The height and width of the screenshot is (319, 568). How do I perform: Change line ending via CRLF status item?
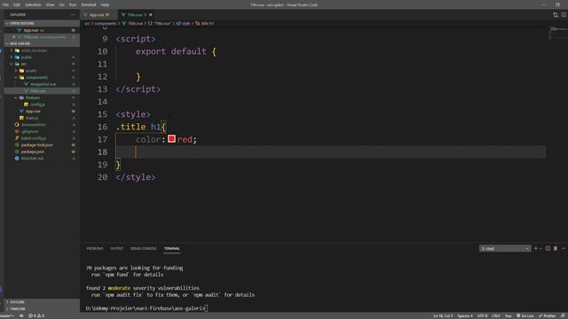(496, 315)
